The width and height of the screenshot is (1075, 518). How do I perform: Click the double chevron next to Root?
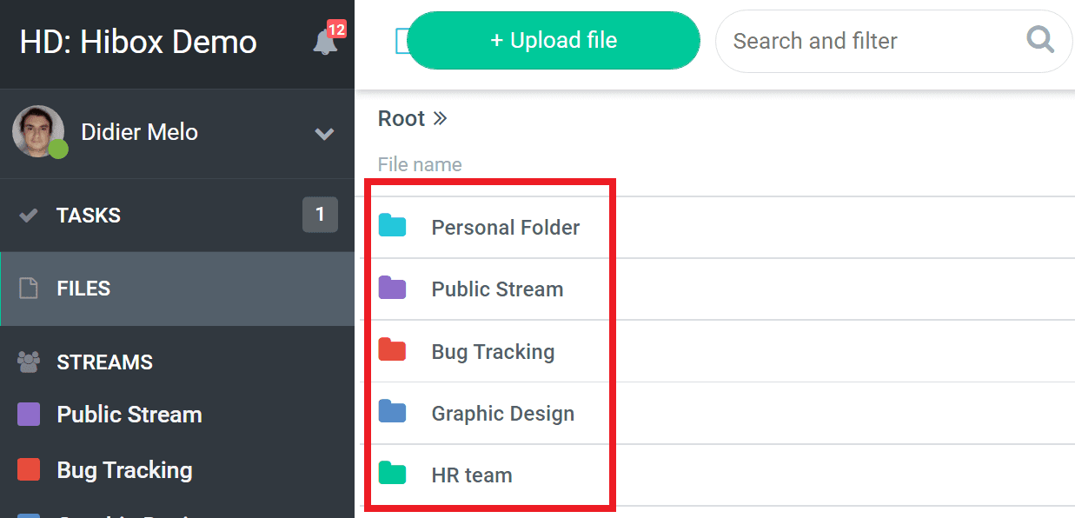440,119
